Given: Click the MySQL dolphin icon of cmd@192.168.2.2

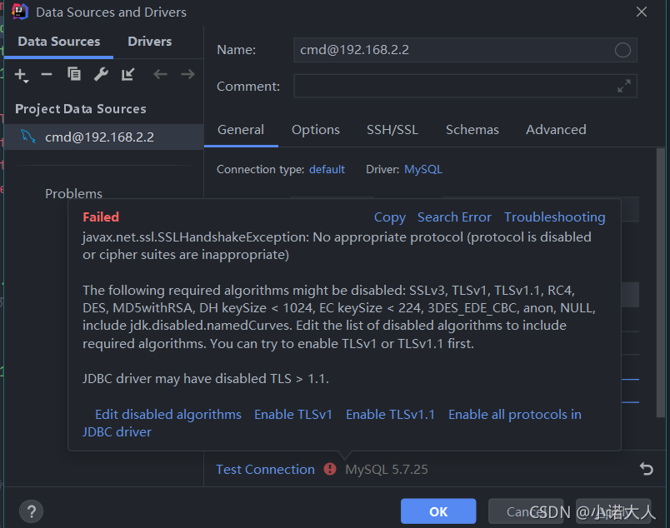Looking at the screenshot, I should click(28, 137).
